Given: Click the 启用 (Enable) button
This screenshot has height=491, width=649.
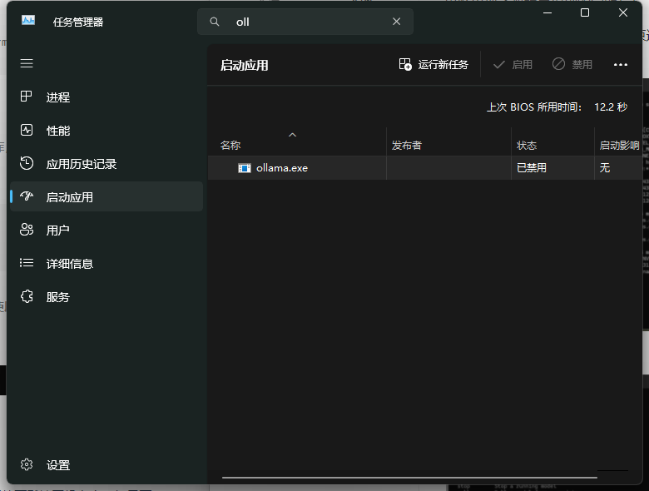Looking at the screenshot, I should (513, 65).
